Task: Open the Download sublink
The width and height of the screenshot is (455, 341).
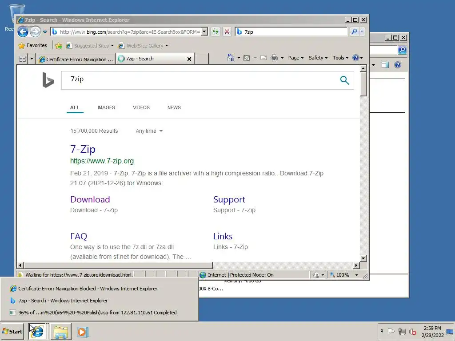Action: pos(90,199)
